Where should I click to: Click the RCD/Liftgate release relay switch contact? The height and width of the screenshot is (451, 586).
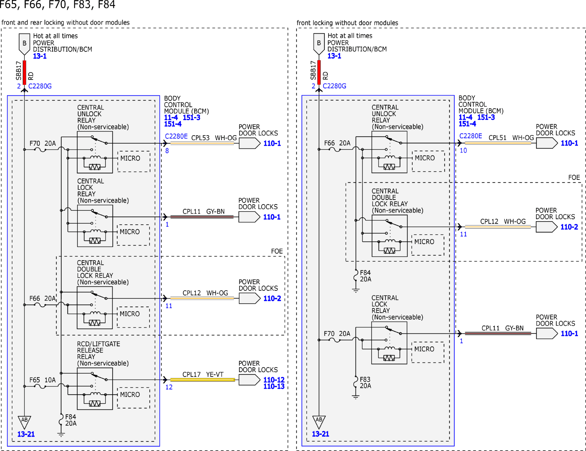99,377
